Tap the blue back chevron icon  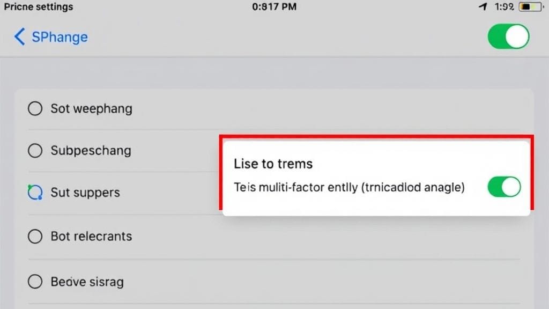tap(20, 37)
